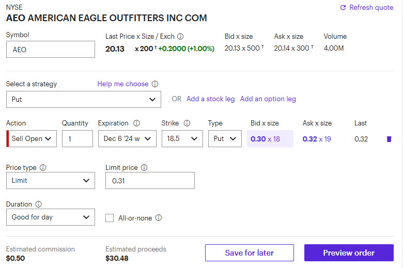This screenshot has height=268, width=403.
Task: Click the info icon next to All-or-none
Action: click(x=159, y=218)
